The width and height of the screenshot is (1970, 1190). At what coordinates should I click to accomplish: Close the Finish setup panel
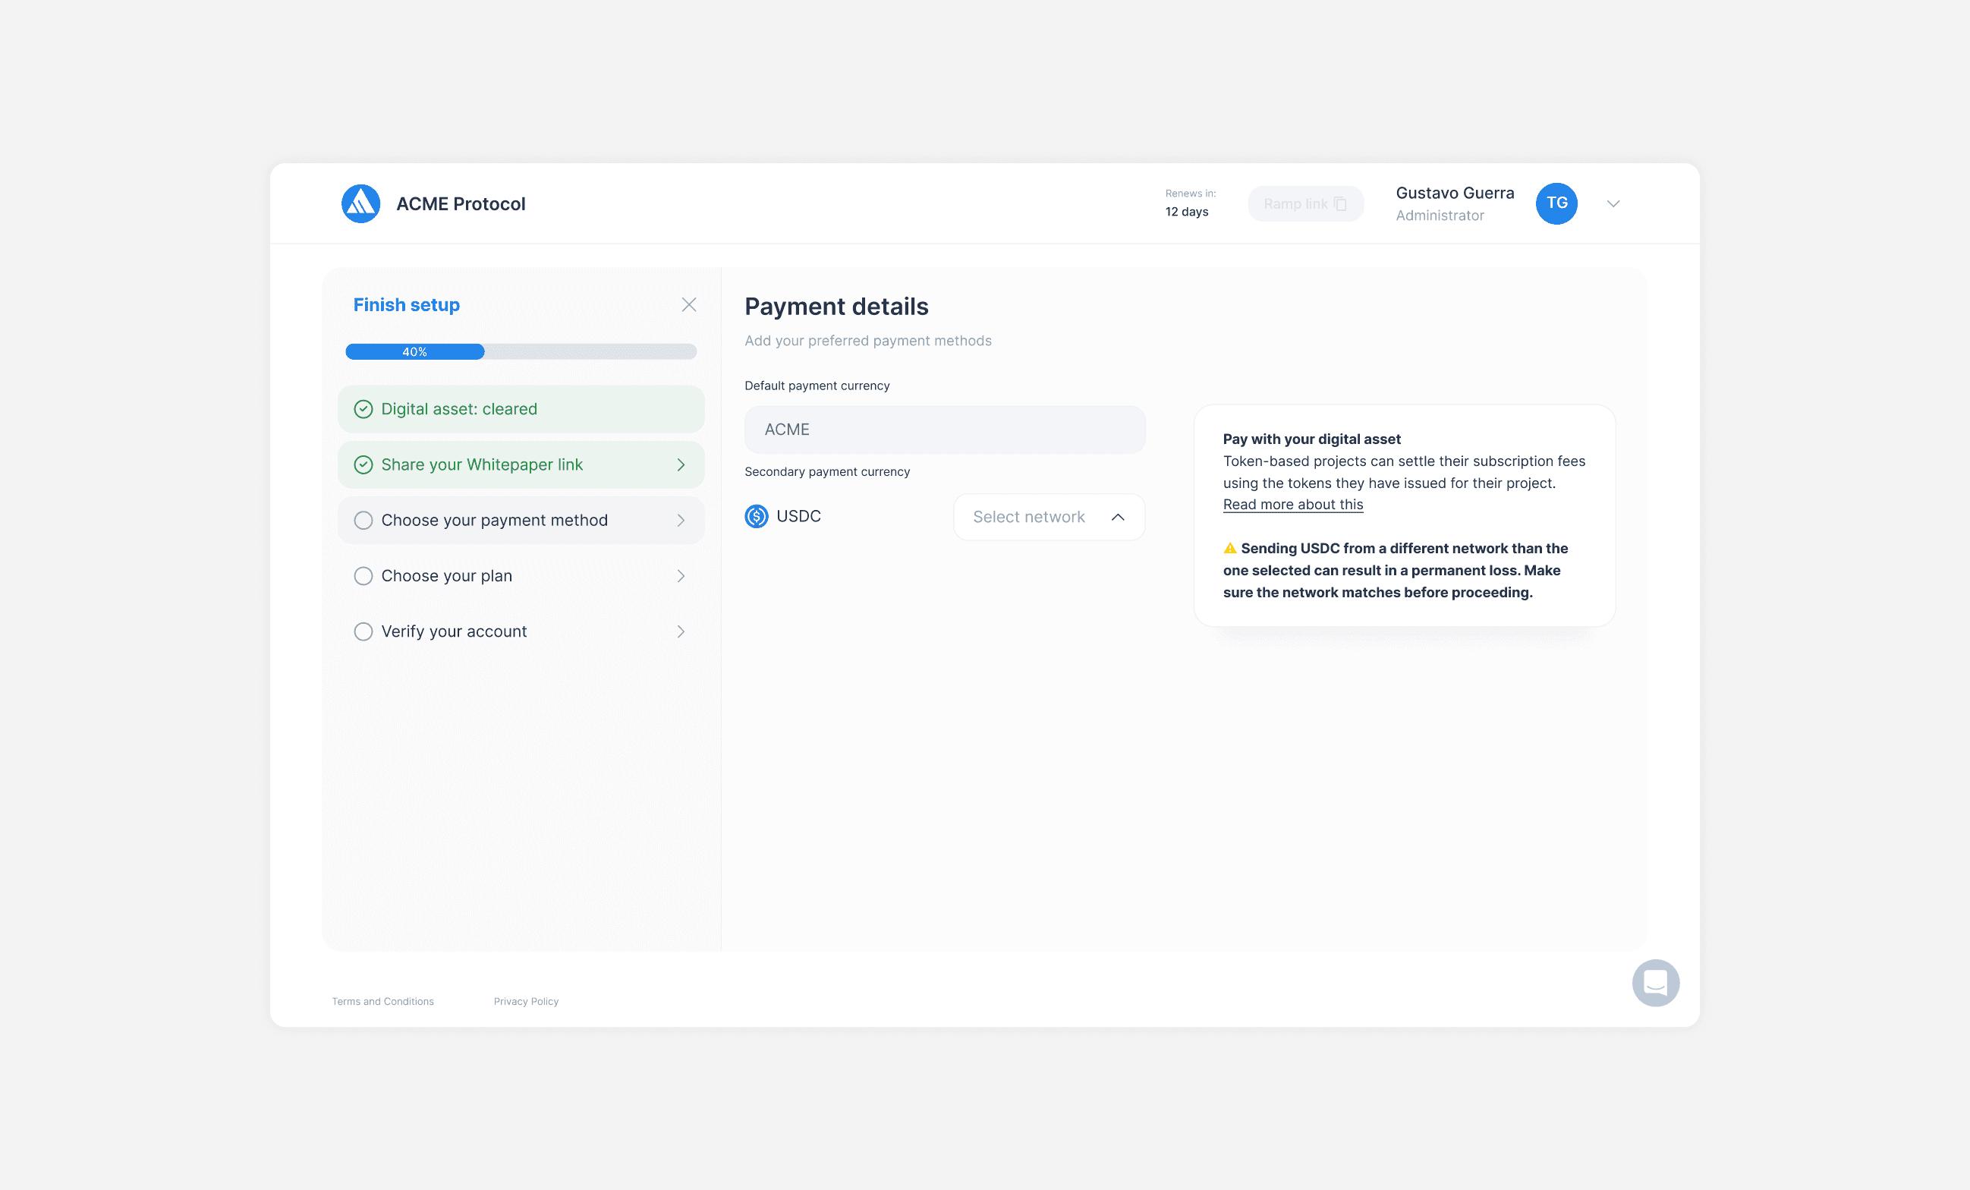[688, 304]
